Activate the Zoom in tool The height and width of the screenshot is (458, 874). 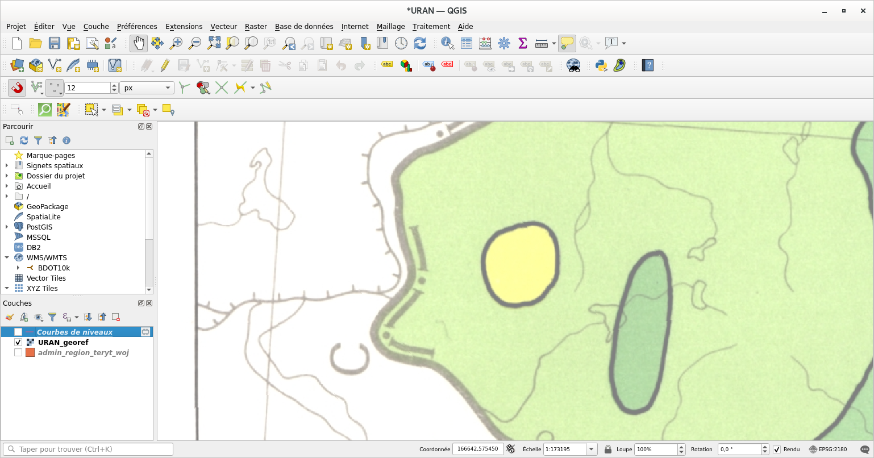pos(176,43)
